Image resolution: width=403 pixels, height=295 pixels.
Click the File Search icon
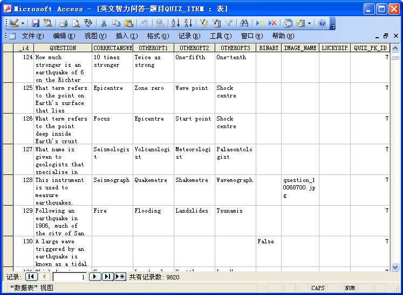[x=47, y=23]
